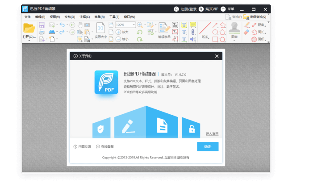Expand the dropdown arrow next to Undo
This screenshot has width=309, height=183.
pyautogui.click(x=67, y=25)
